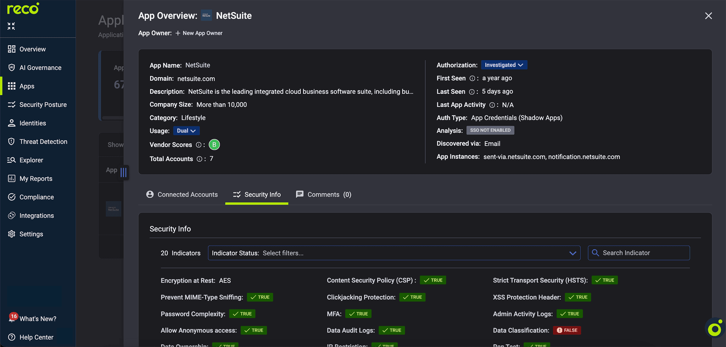Click the NetSuite logo in the header
The image size is (726, 347).
tap(206, 16)
